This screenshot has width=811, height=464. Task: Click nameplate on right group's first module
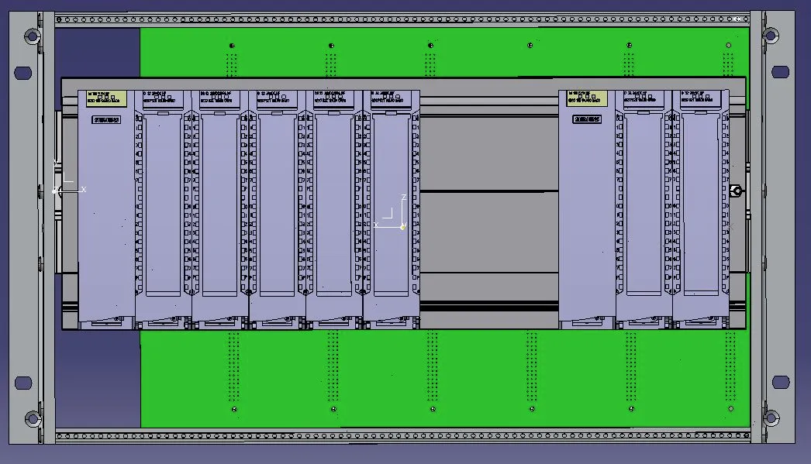587,120
